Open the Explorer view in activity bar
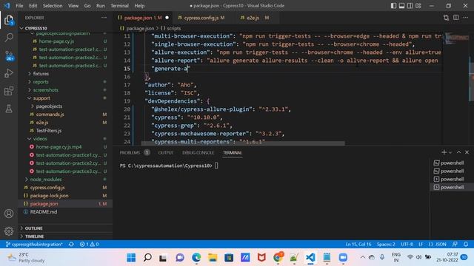 [x=9, y=21]
